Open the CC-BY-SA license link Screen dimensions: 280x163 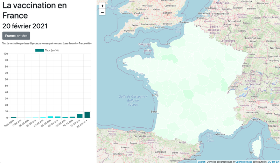click(x=274, y=162)
